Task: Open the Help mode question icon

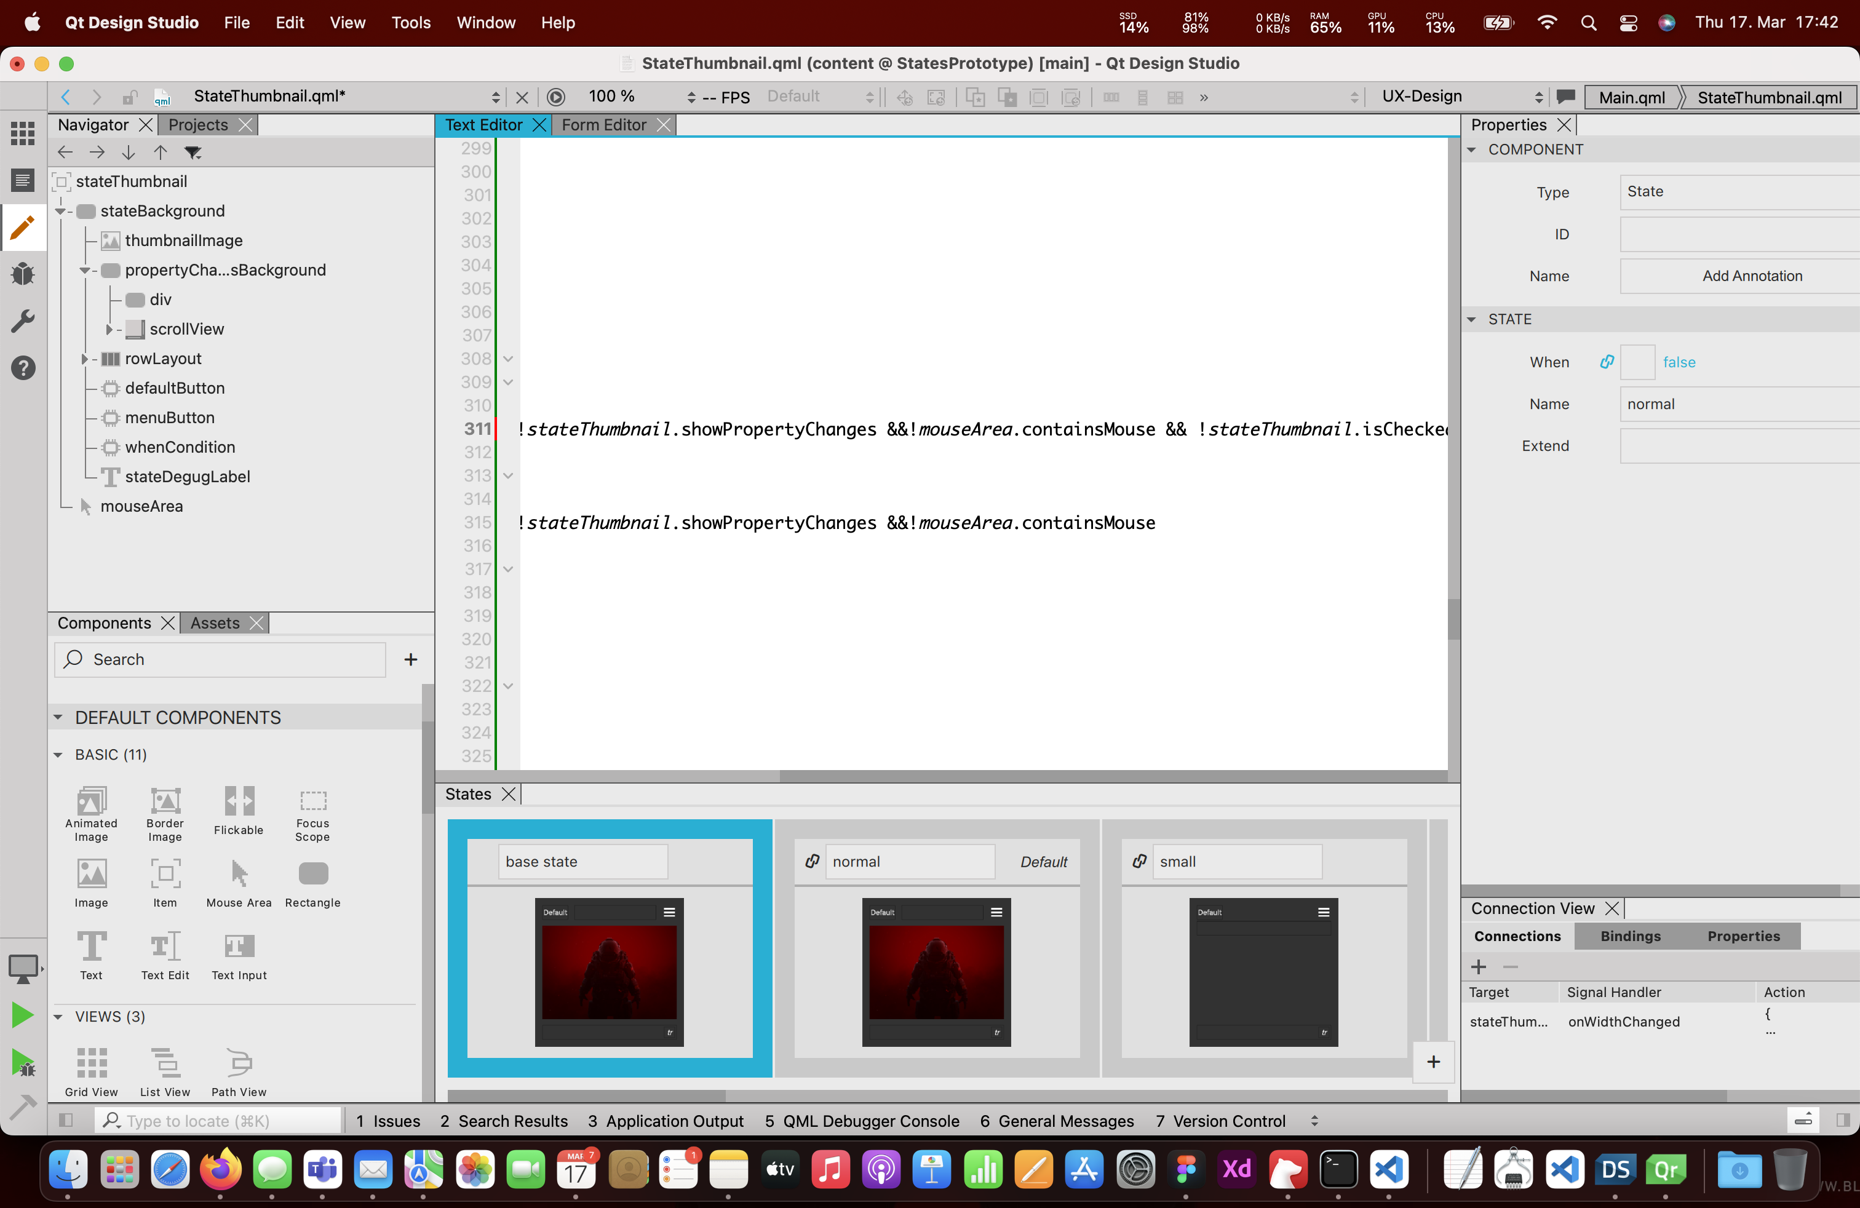Action: pyautogui.click(x=23, y=367)
